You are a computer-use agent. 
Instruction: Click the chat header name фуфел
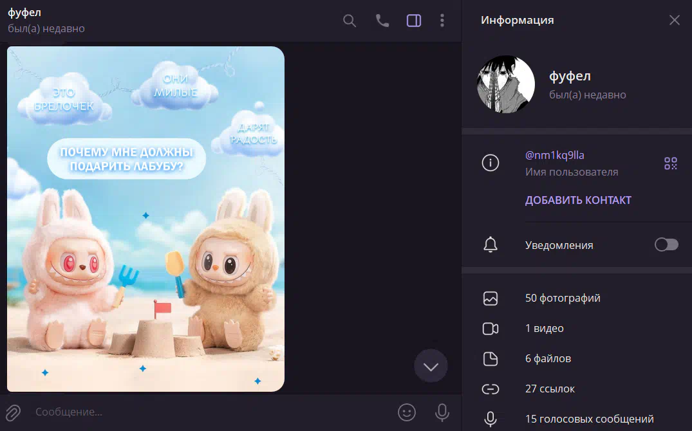[24, 12]
